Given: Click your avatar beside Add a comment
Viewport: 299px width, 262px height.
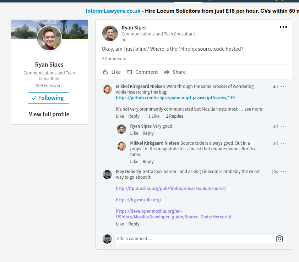Looking at the screenshot, I should click(107, 239).
